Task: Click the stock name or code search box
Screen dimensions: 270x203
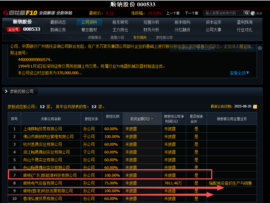Action: tap(224, 13)
